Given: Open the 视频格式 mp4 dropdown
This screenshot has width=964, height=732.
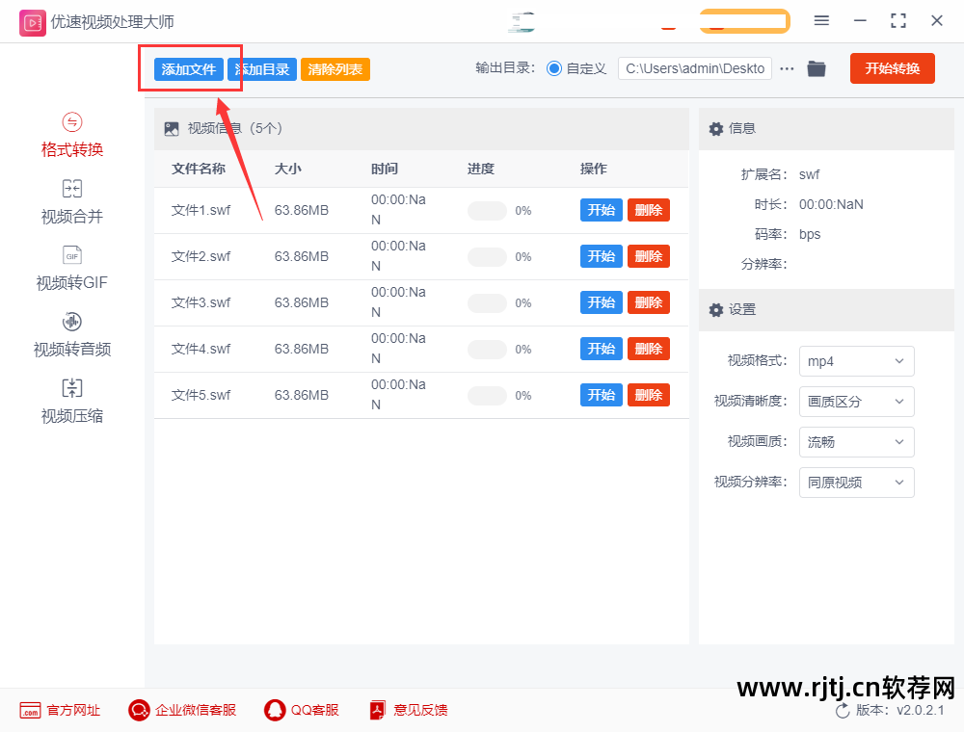Looking at the screenshot, I should point(856,361).
